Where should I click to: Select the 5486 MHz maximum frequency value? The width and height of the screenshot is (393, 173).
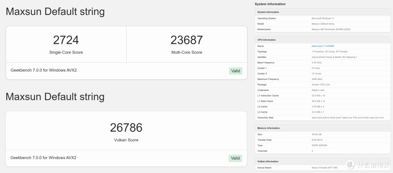pos(317,79)
